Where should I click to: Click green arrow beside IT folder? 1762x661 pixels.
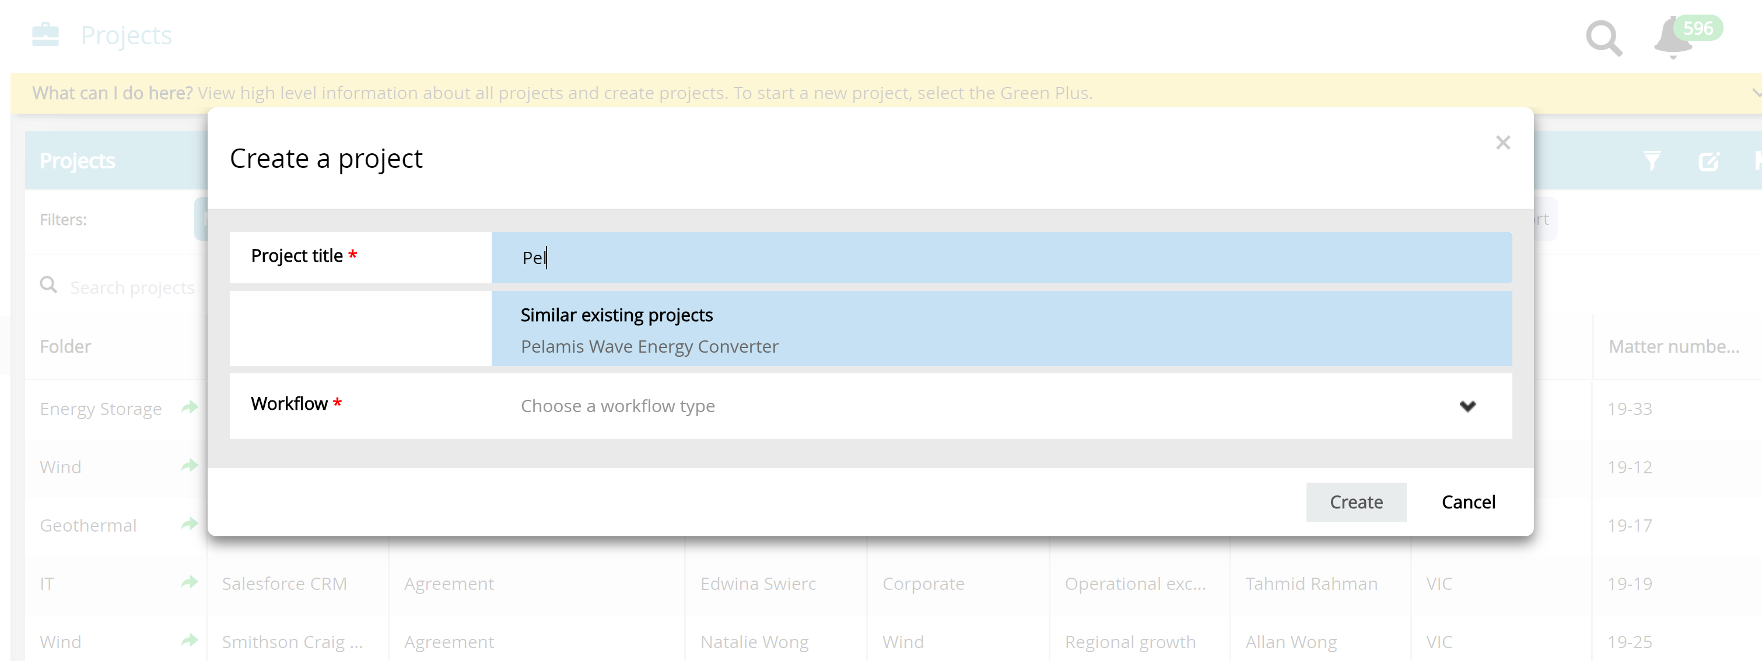(190, 583)
